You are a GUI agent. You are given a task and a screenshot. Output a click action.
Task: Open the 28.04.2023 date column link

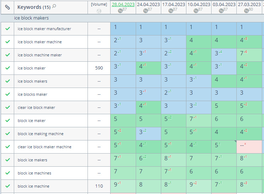coord(123,5)
